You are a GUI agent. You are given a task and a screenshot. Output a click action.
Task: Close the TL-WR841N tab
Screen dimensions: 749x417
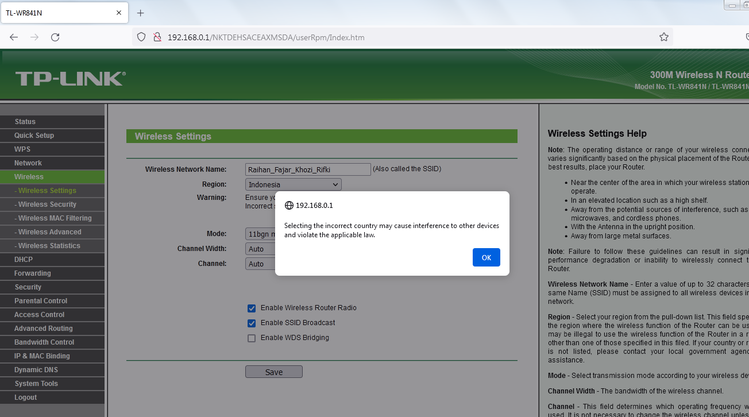click(x=119, y=13)
